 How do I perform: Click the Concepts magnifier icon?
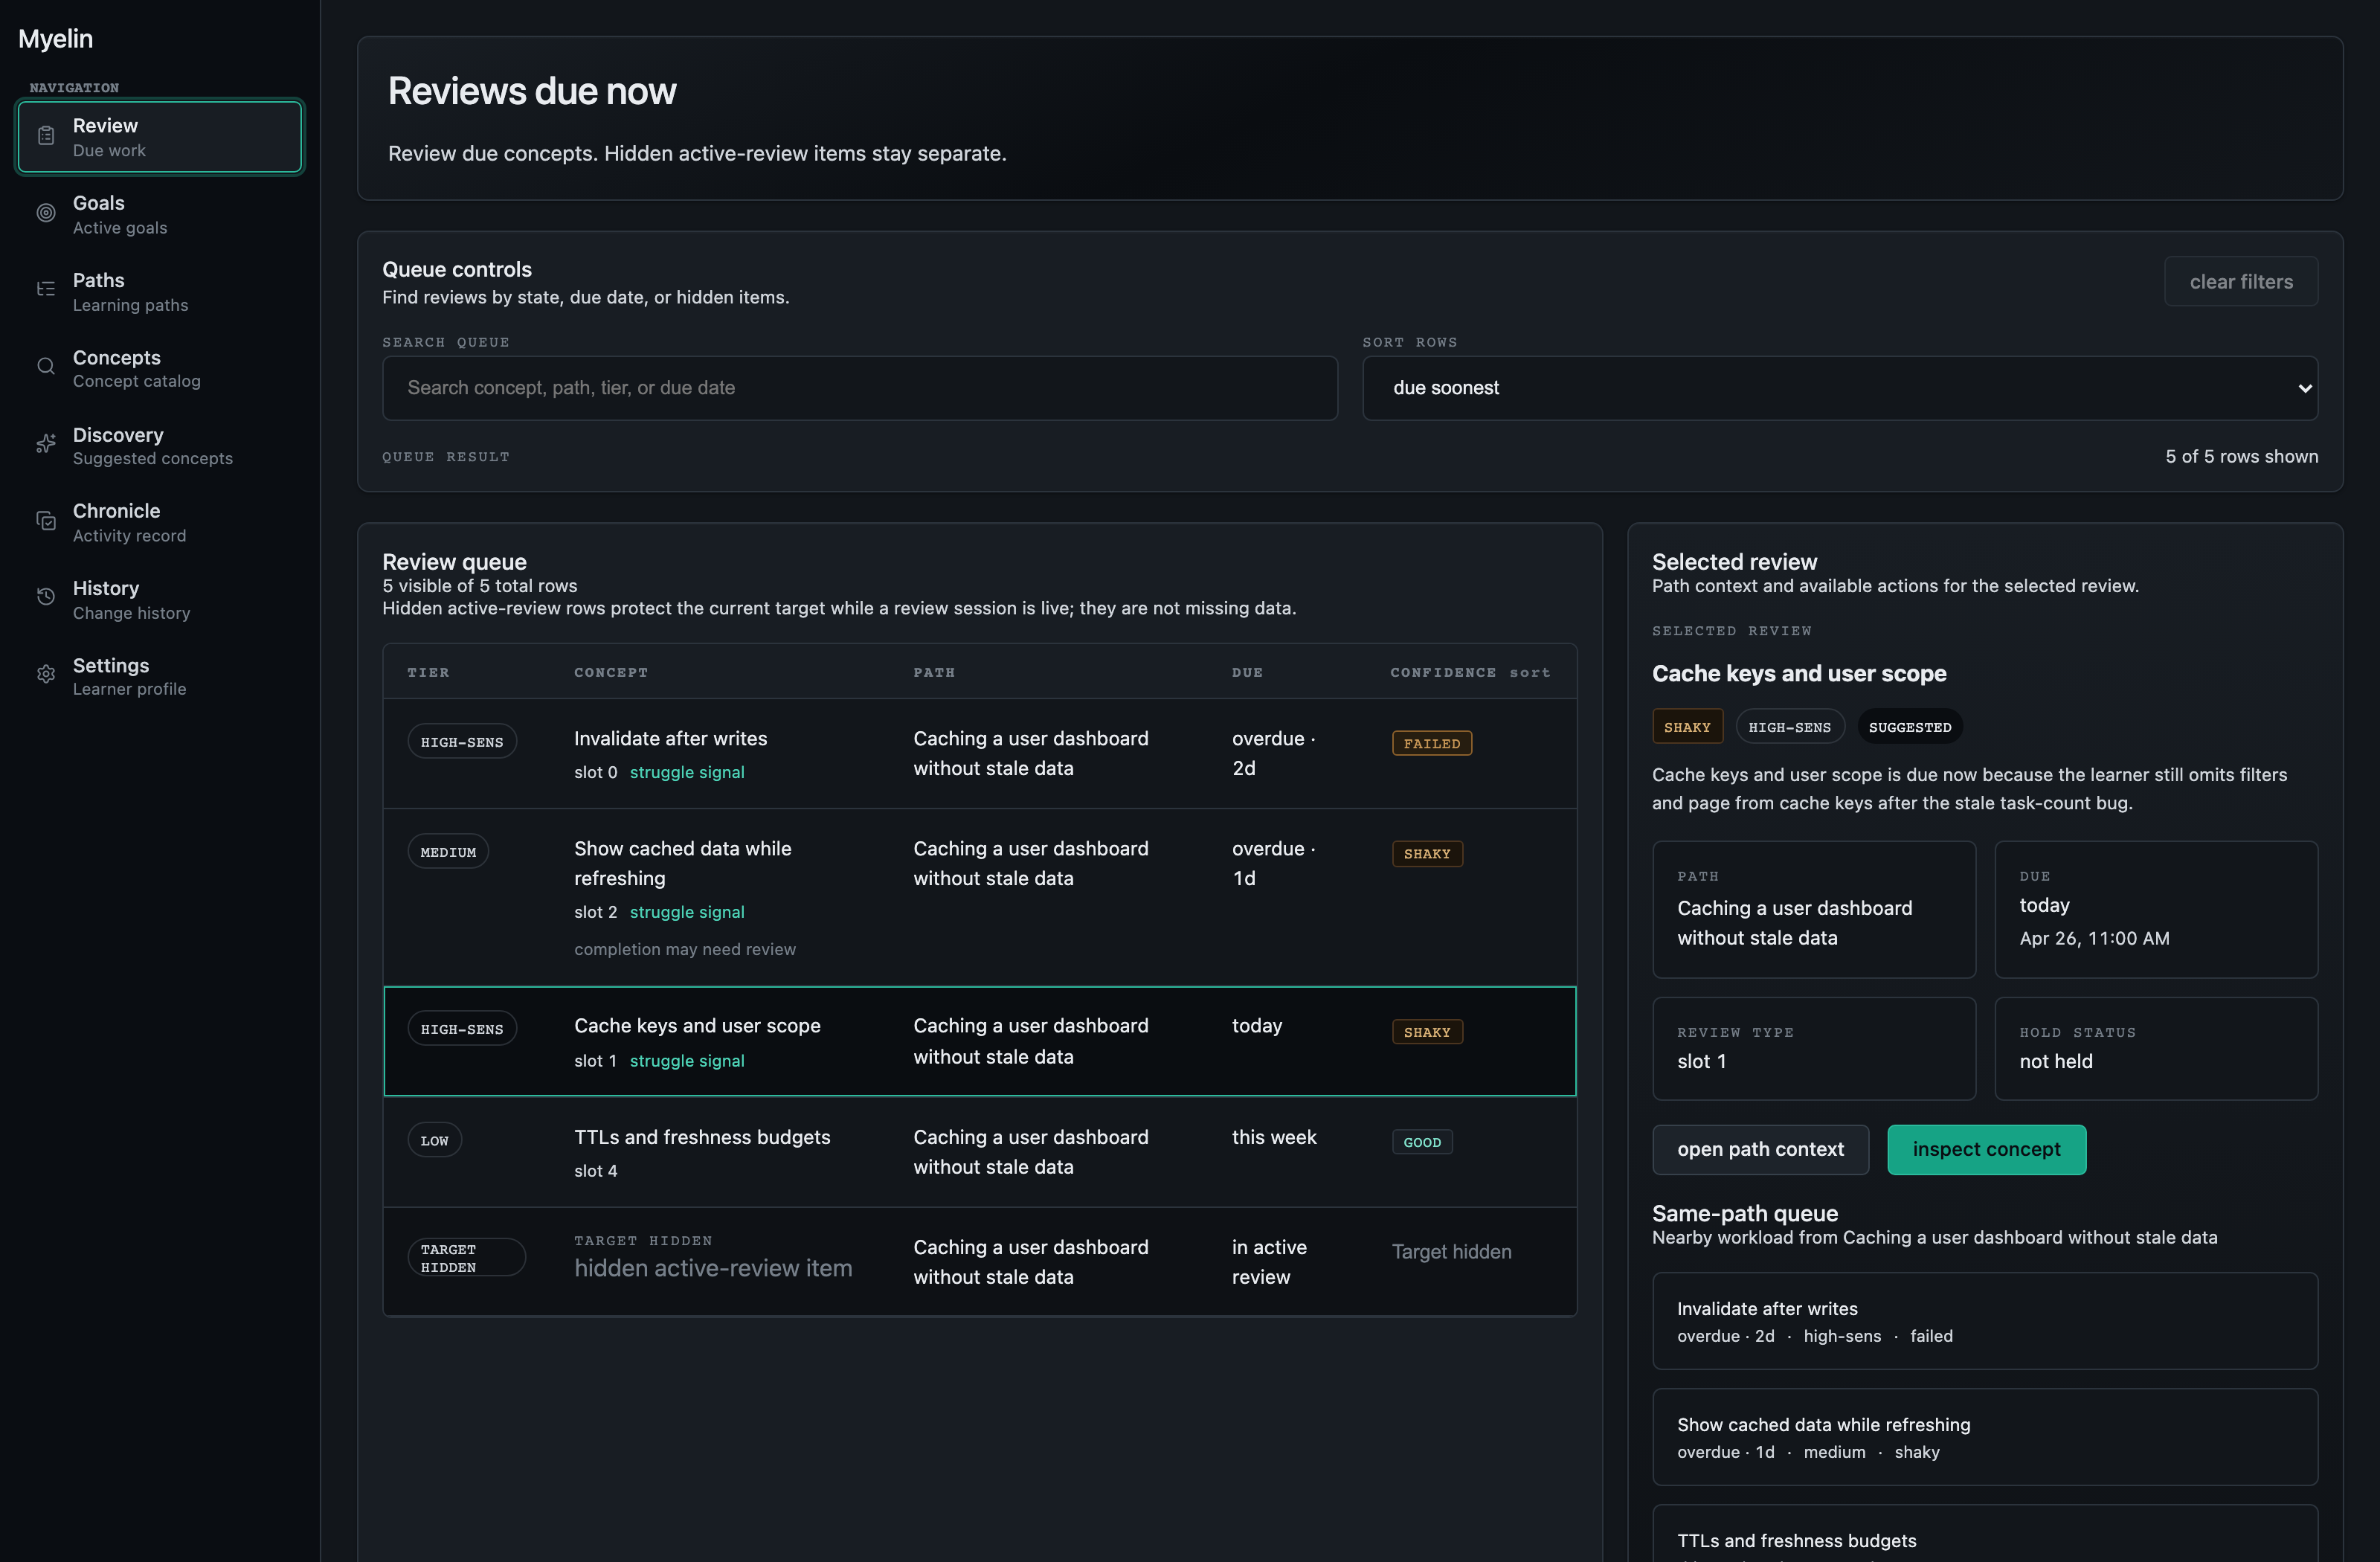(x=46, y=367)
